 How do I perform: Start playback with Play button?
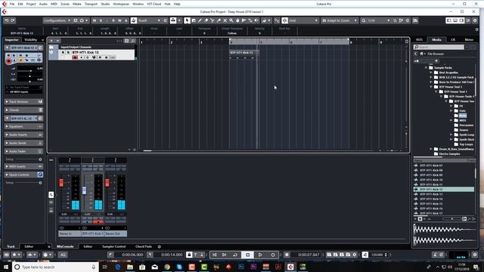pos(260,255)
